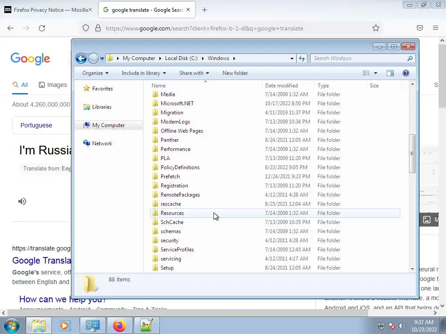The width and height of the screenshot is (446, 334).
Task: Bookmark this page with star icon
Action: pyautogui.click(x=376, y=28)
